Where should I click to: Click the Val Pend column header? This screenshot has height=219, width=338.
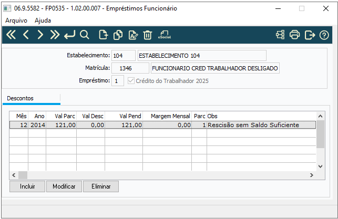point(124,116)
